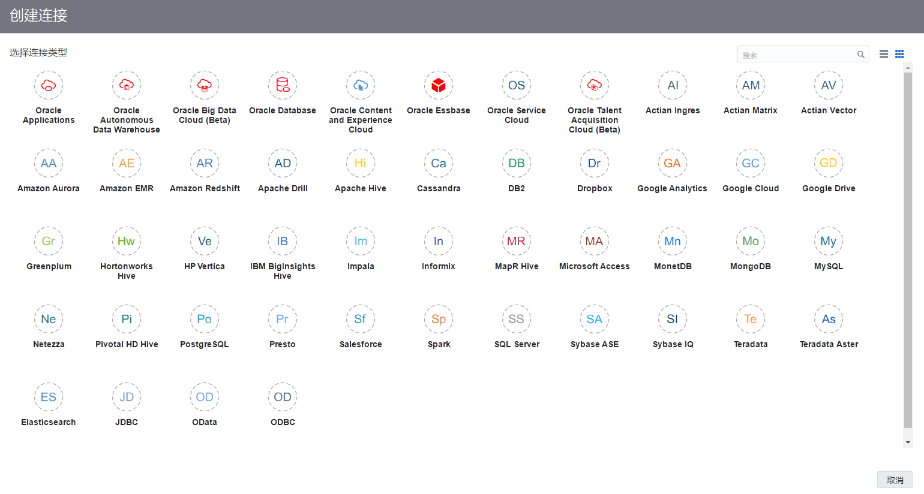Choose the Hortonworks Hive Hw icon
Screen dimensions: 924x494
click(x=127, y=241)
